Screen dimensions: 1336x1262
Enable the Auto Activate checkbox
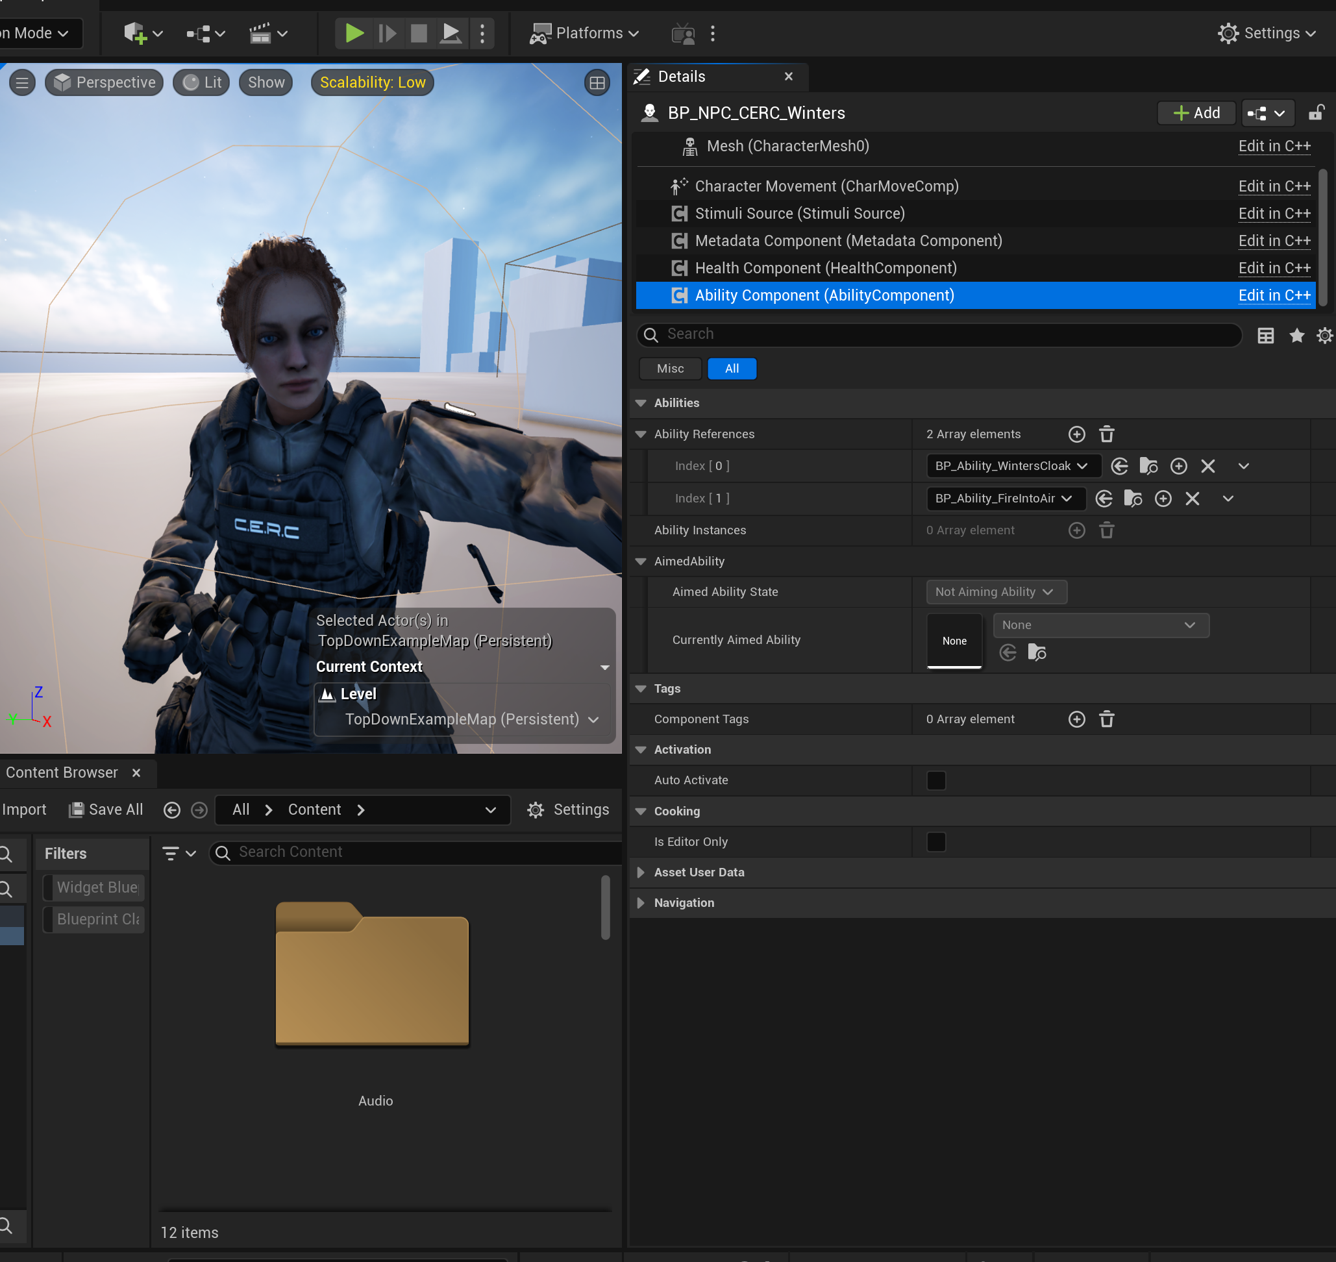click(935, 780)
